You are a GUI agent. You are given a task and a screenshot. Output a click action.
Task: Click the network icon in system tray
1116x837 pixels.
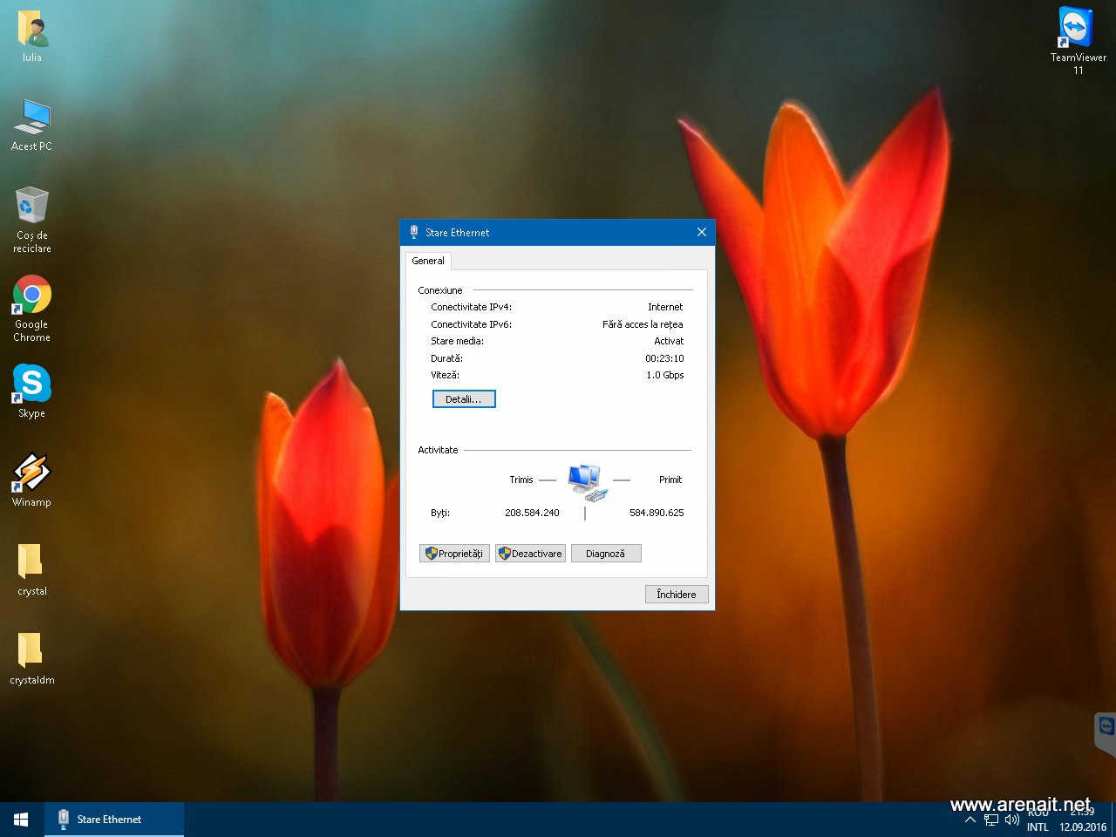point(991,820)
